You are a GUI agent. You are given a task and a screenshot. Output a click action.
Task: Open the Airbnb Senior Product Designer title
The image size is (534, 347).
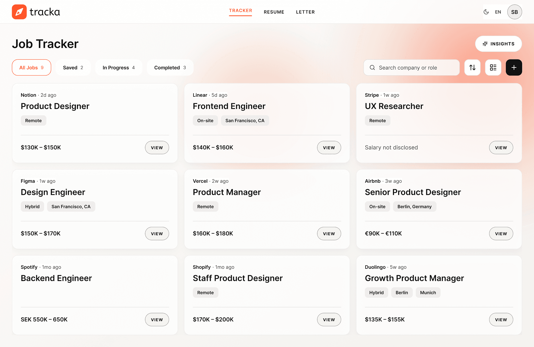click(x=413, y=192)
